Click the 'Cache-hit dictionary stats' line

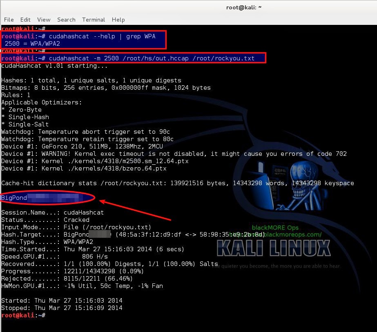(178, 183)
